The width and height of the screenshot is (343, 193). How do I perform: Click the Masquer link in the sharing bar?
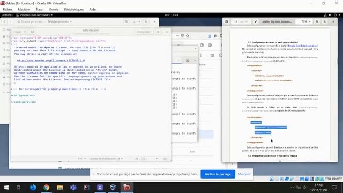244,174
